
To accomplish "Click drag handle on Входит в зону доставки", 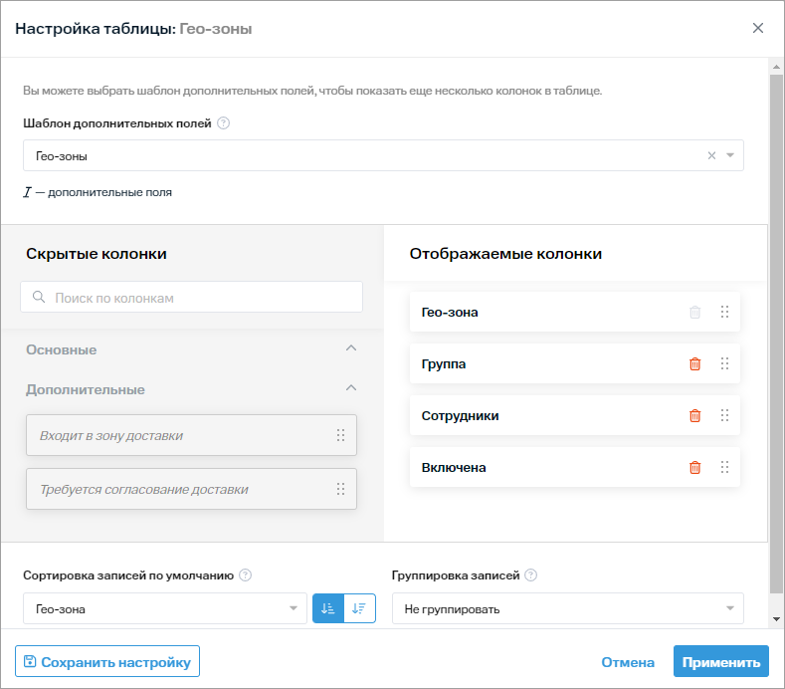I will pos(340,435).
